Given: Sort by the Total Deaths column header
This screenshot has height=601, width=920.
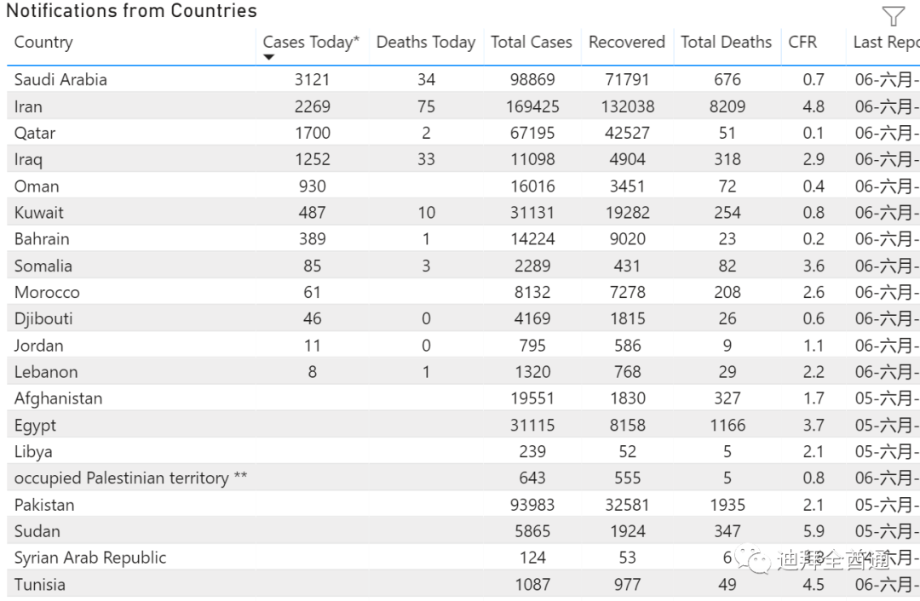Looking at the screenshot, I should click(727, 43).
